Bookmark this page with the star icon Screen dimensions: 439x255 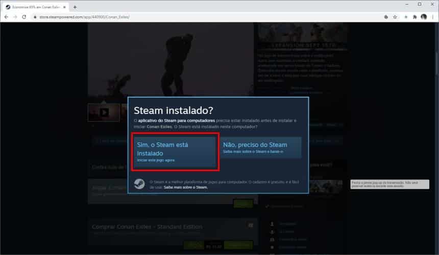(395, 17)
